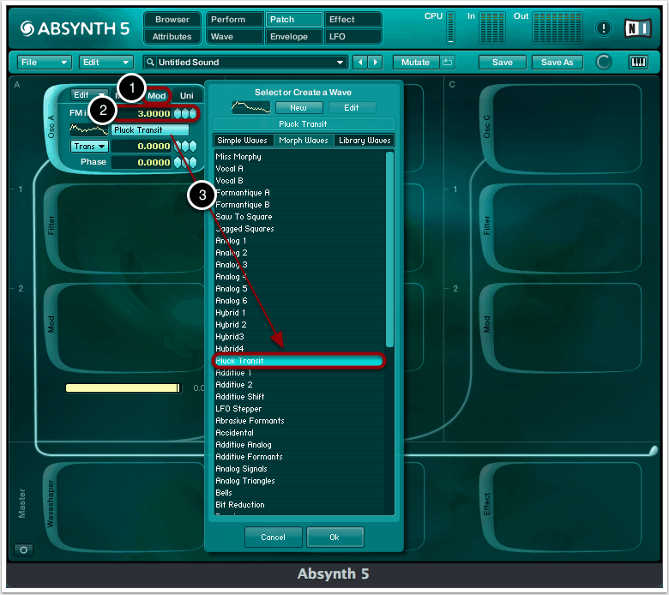Click the previous sound arrow
The height and width of the screenshot is (595, 669).
pyautogui.click(x=360, y=63)
